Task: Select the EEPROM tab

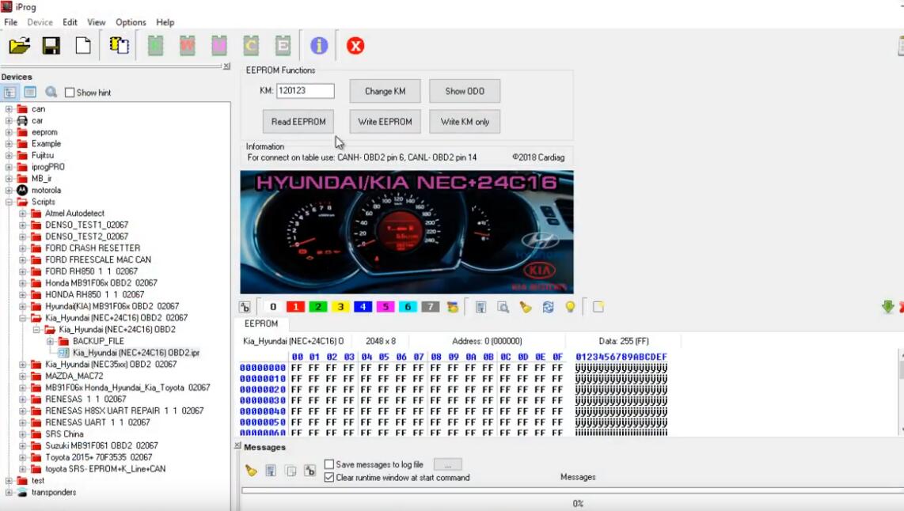Action: [x=260, y=324]
